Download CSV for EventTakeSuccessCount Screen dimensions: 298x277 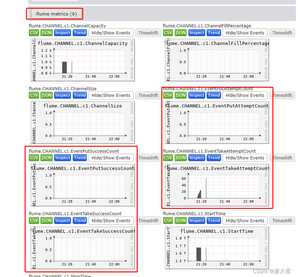(34, 220)
